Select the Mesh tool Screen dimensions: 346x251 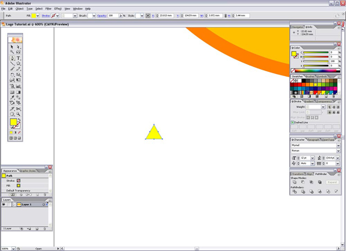[12, 92]
